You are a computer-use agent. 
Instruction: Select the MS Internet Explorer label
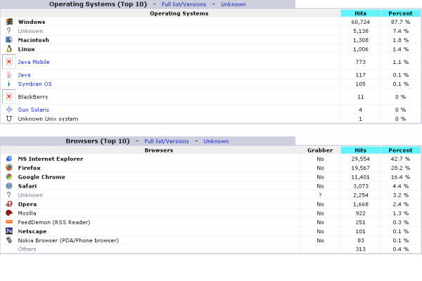[51, 159]
